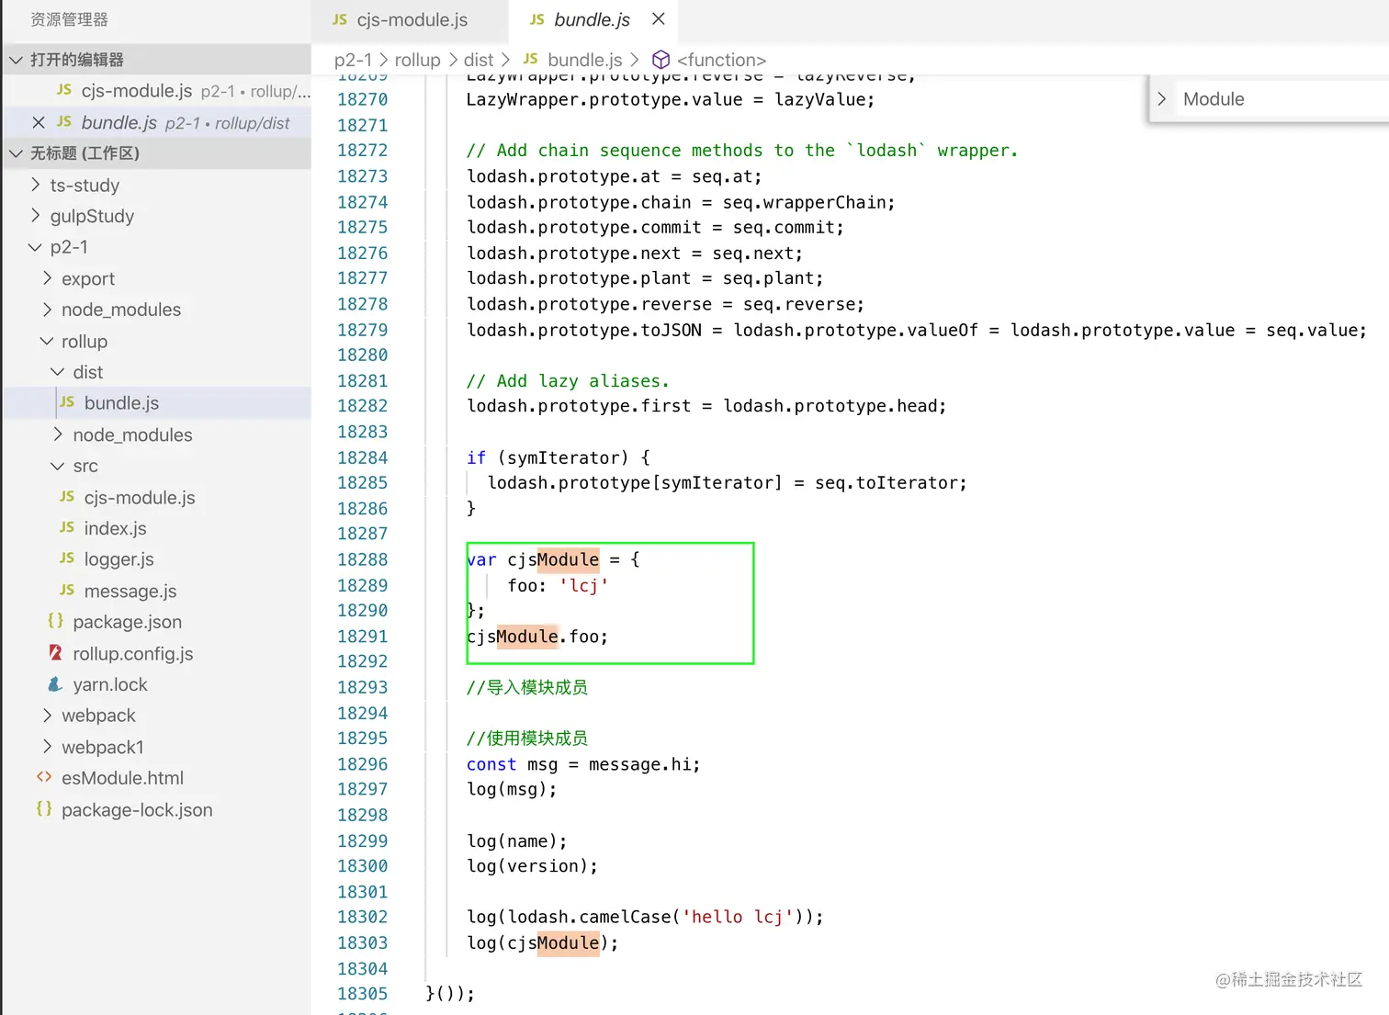Focus the find input containing Module
Screen dimensions: 1389x1015
[x=1282, y=99]
